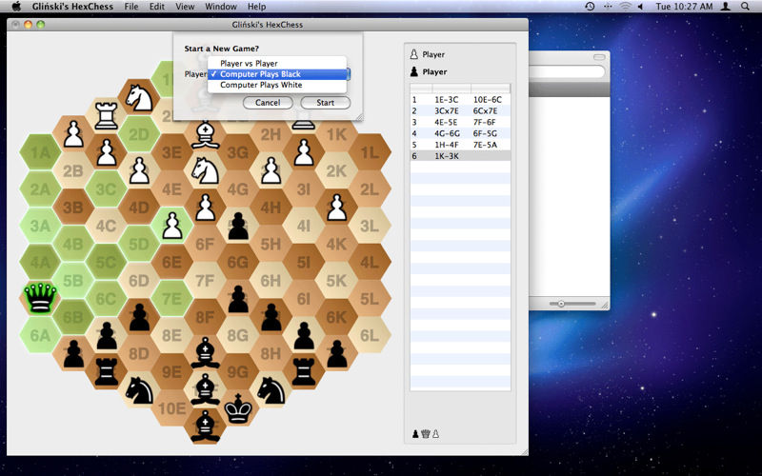Select black knight below the 9G cell
The height and width of the screenshot is (476, 762).
(x=271, y=390)
